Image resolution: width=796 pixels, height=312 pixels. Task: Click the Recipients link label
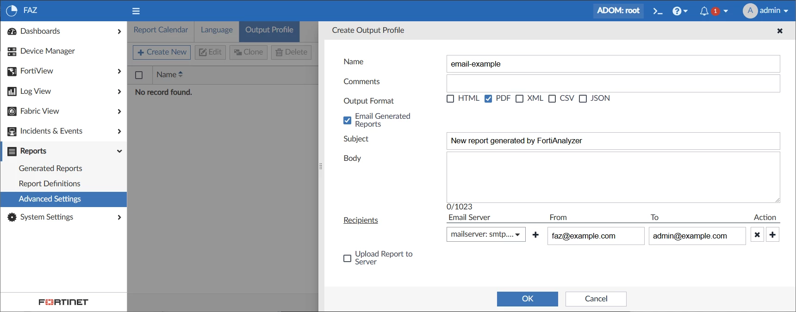(361, 220)
